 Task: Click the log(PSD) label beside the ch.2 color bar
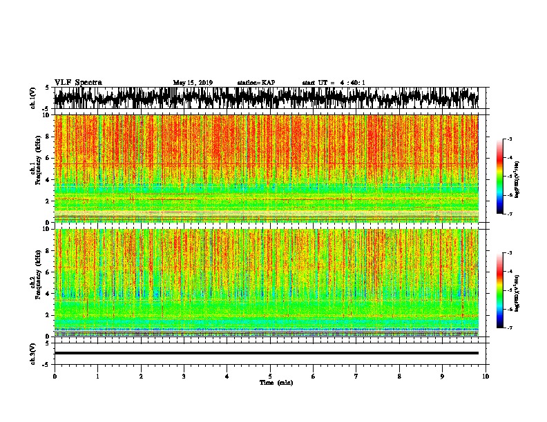[x=517, y=293]
